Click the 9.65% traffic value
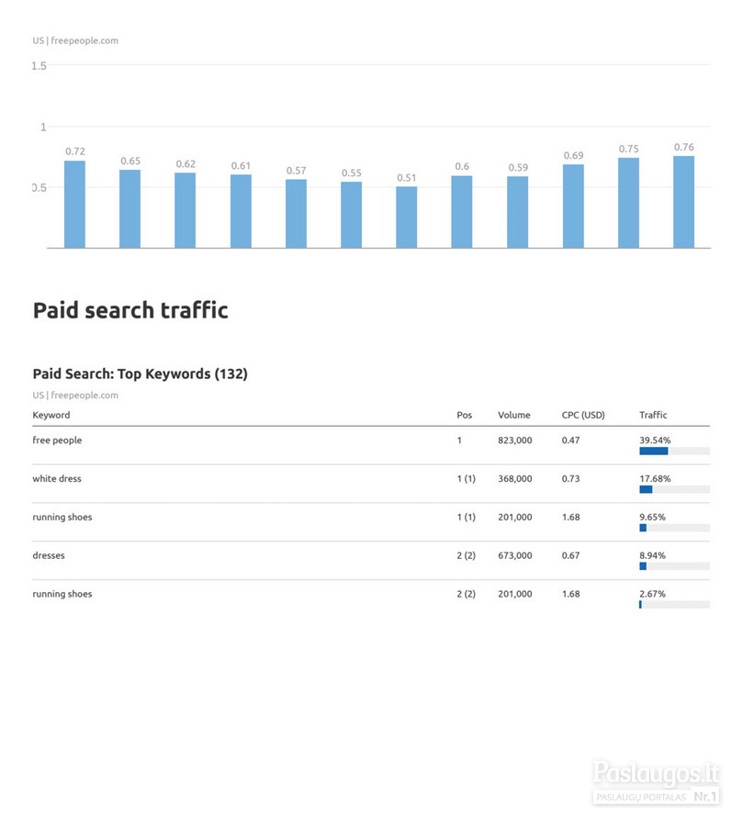743x826 pixels. [x=652, y=518]
